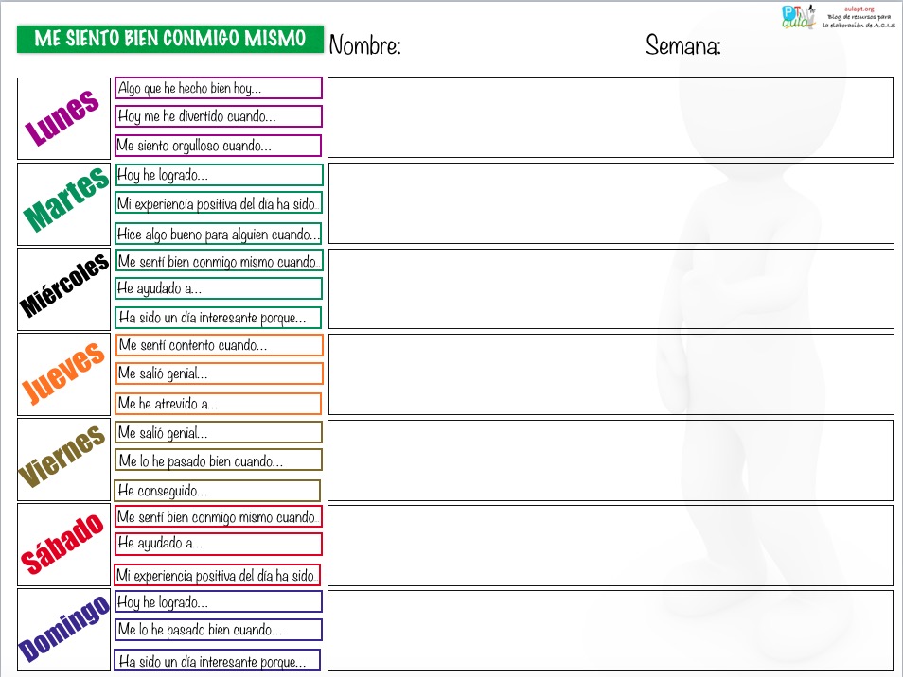Viewport: 903px width, 677px height.
Task: Click the PT aula logo
Action: (799, 17)
